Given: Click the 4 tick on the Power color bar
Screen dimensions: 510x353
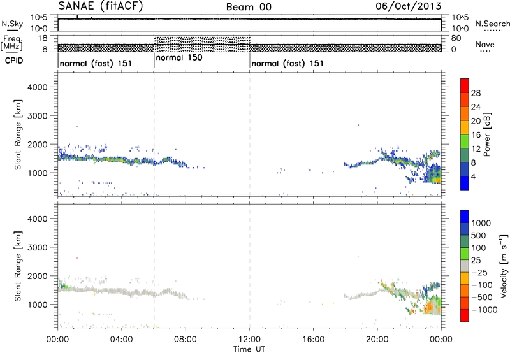Looking at the screenshot, I should 474,177.
